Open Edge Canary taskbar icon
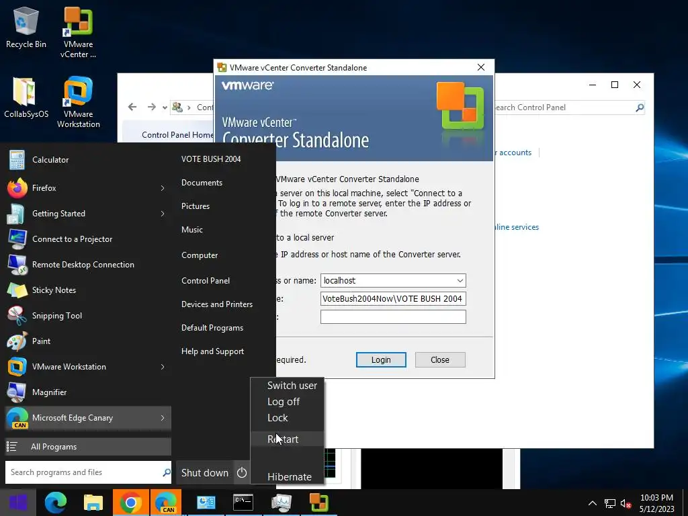Screen dimensions: 688x516 point(165,503)
